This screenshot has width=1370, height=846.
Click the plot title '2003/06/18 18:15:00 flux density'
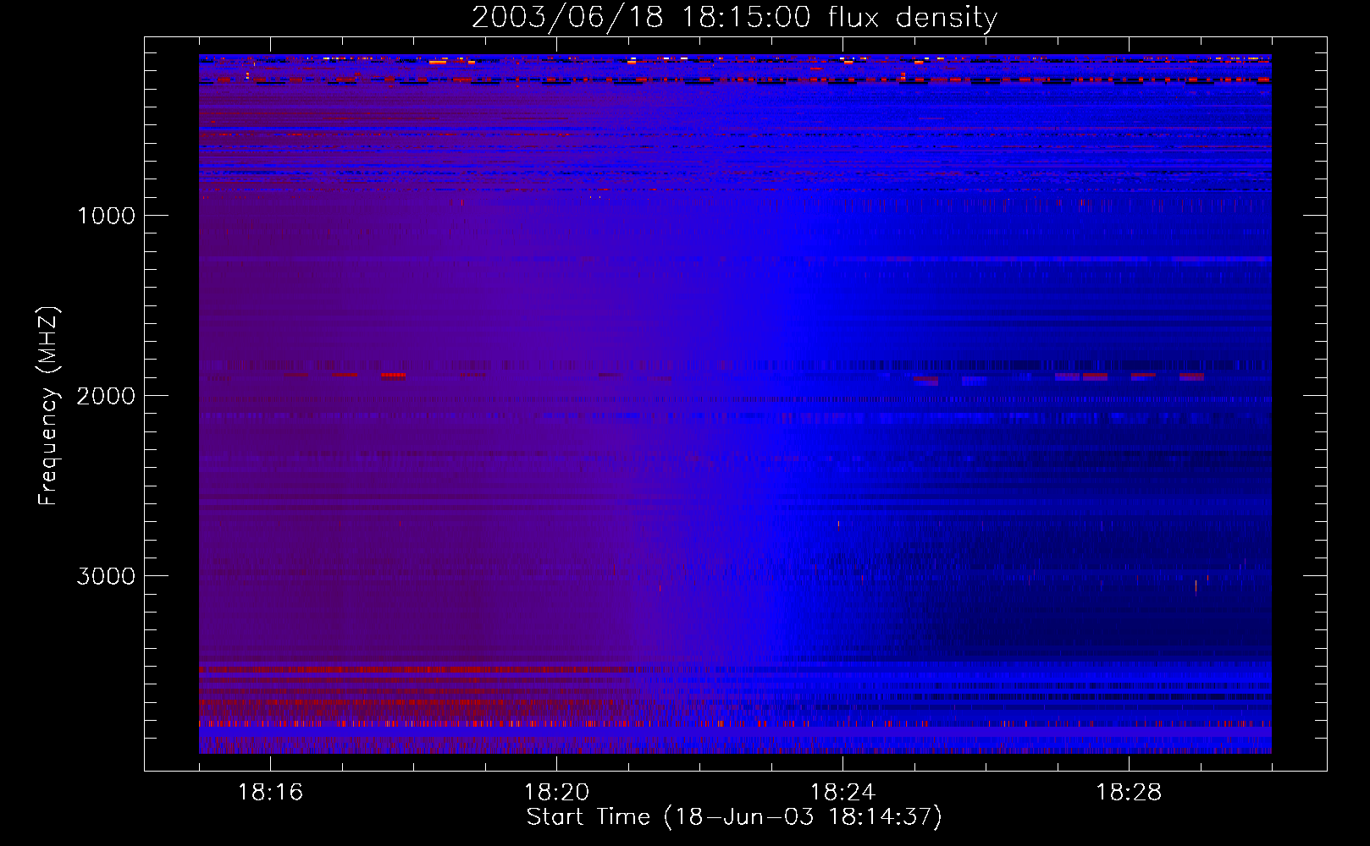click(734, 18)
